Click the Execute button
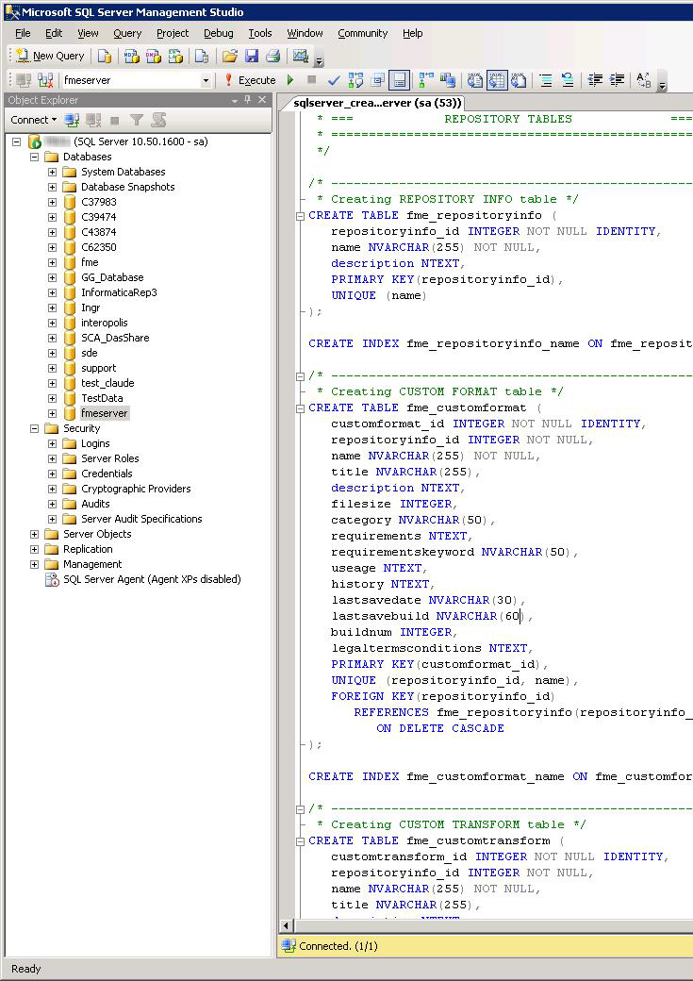The height and width of the screenshot is (981, 693). (249, 80)
